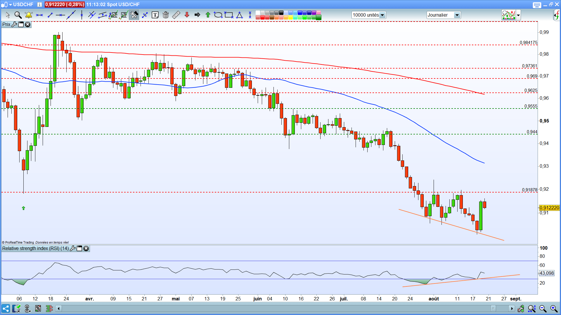This screenshot has width=561, height=315.
Task: Select the parallel channel lines tool
Action: 92,15
